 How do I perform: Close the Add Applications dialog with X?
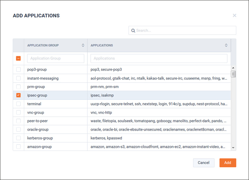[x=234, y=16]
